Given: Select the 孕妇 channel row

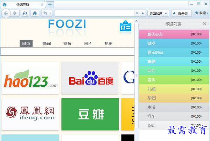Looking at the screenshot, I should tap(174, 98).
